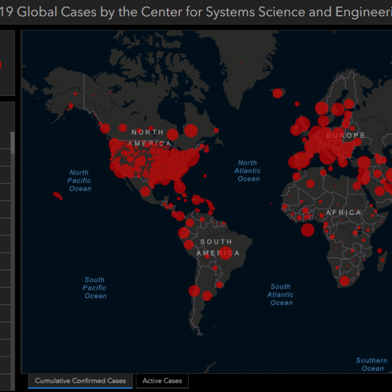Click the British Columbia red circle

pos(105,128)
